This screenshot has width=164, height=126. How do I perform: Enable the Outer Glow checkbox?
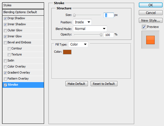(5, 30)
